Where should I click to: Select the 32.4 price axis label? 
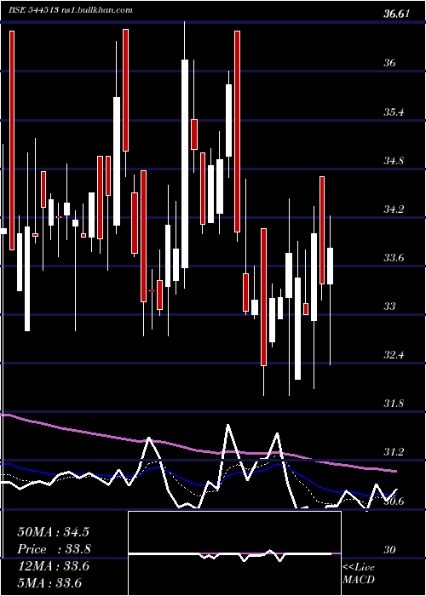pyautogui.click(x=392, y=355)
